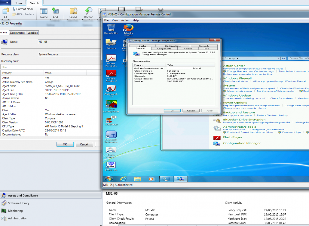Select the Configuration Manager Properties taskbar button

181,179
